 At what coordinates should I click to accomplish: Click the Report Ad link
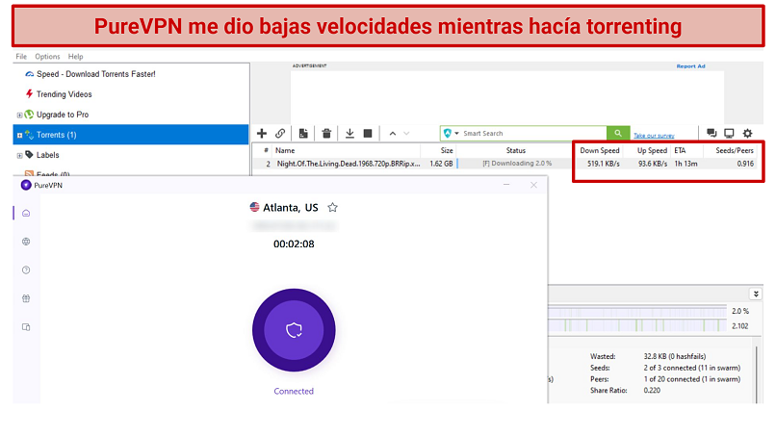pyautogui.click(x=690, y=66)
